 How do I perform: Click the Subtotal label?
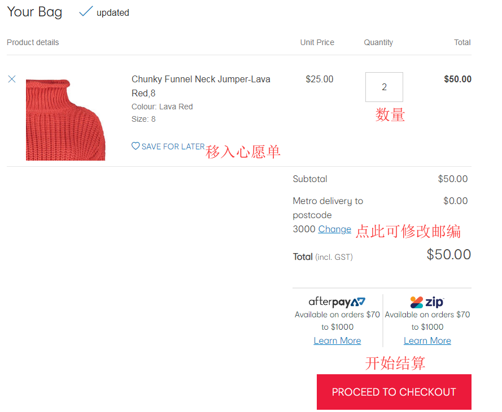pyautogui.click(x=310, y=179)
